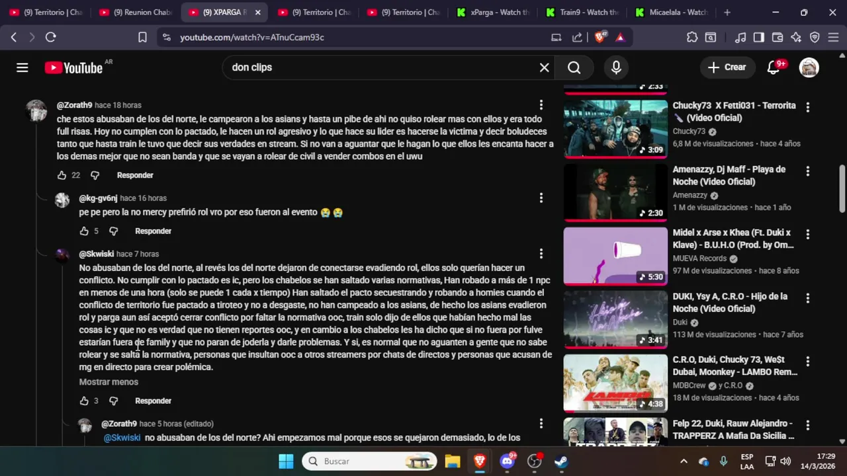
Task: Go to the YouTube home logo
Action: pyautogui.click(x=73, y=67)
